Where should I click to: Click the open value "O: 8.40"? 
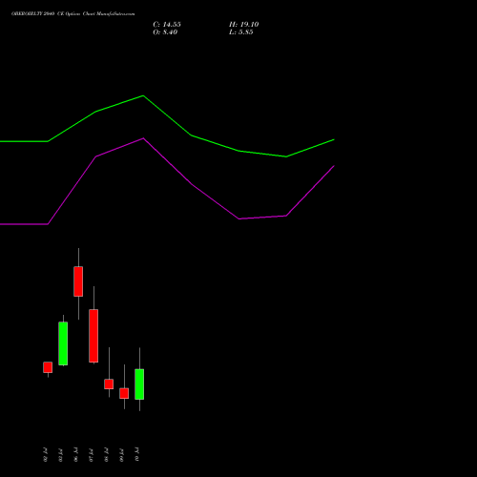[165, 32]
